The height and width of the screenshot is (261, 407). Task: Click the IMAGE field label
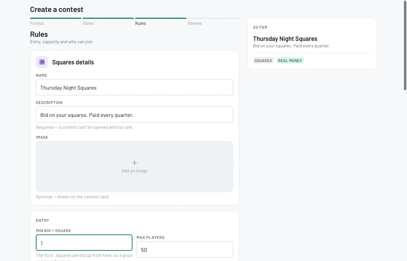click(x=42, y=137)
